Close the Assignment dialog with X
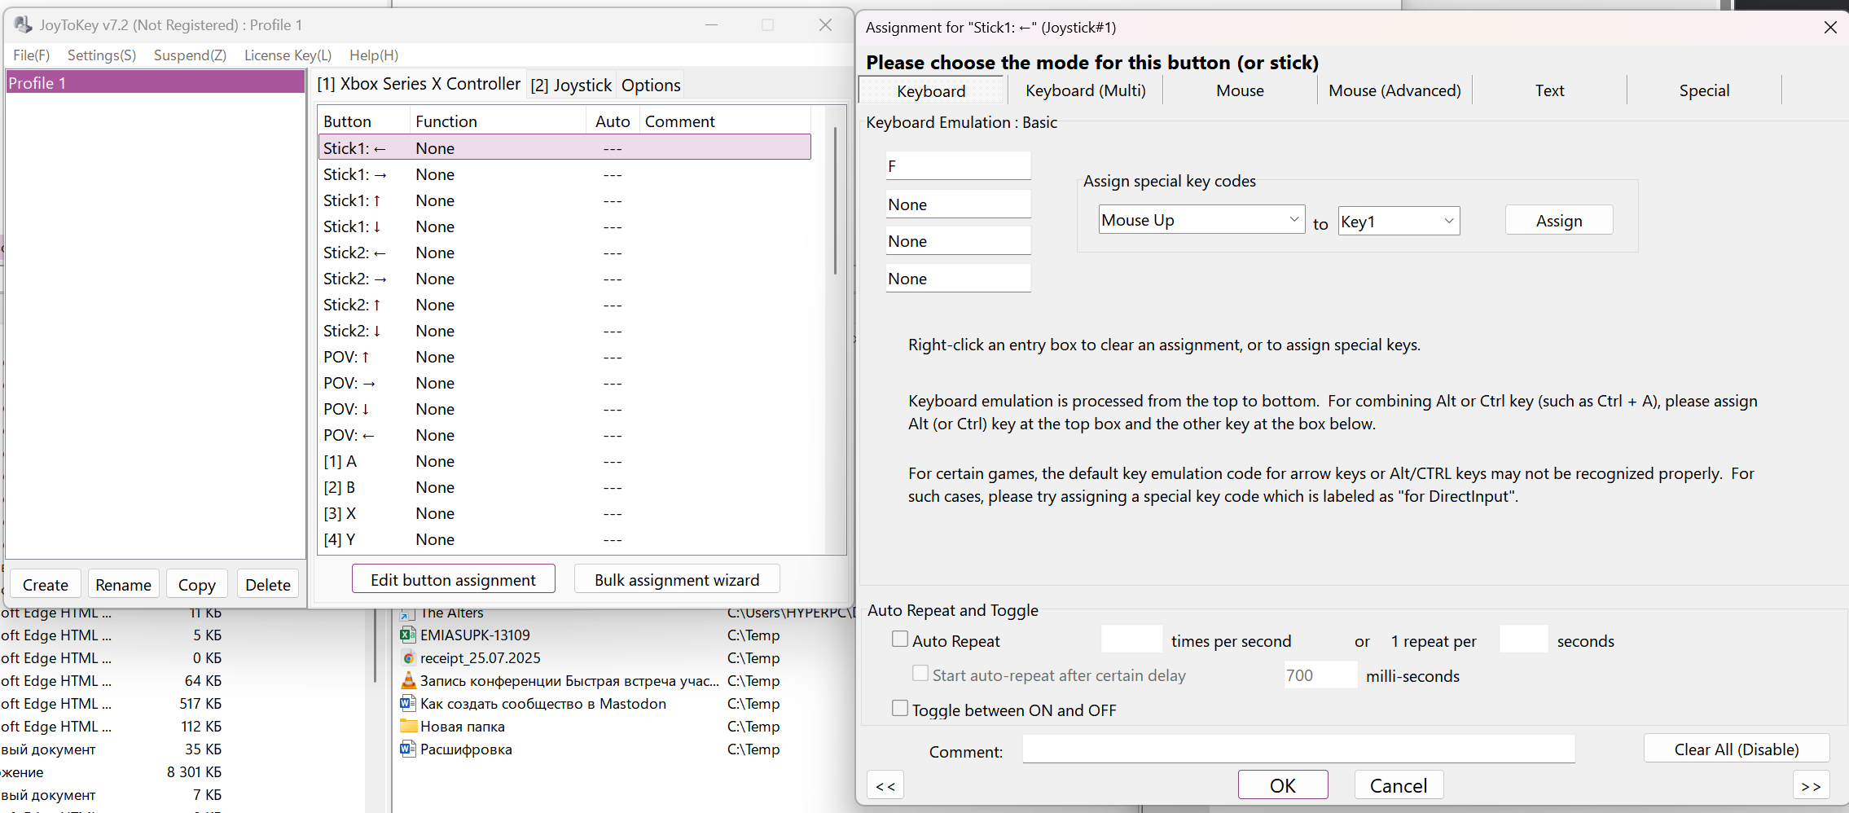1849x813 pixels. [1830, 27]
